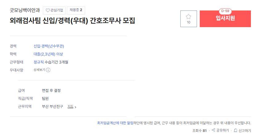The image size is (258, 139).
Task: Click the 신입·경력(년수무관) experience value
Action: [49, 46]
